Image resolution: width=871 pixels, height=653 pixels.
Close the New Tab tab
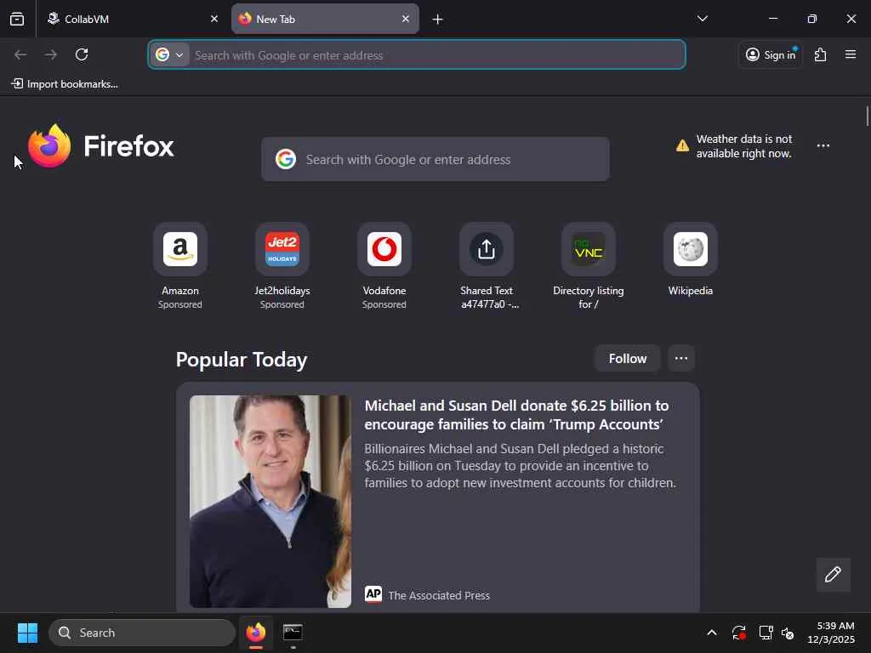pyautogui.click(x=406, y=19)
